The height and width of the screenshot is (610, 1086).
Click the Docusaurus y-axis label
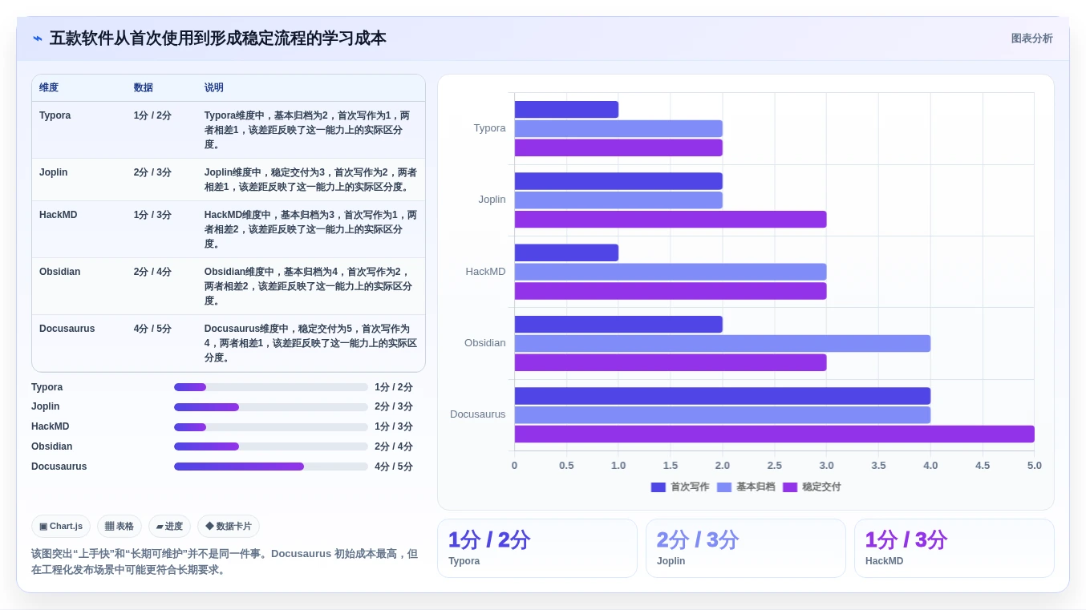(x=478, y=414)
